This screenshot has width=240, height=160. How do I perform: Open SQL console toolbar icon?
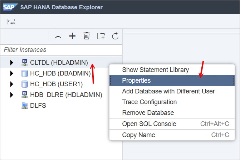(11, 21)
